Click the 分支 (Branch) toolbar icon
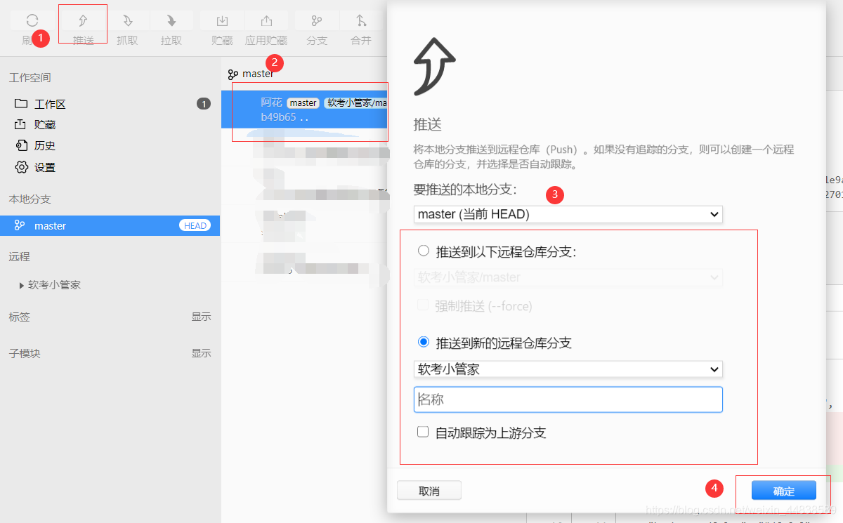843x523 pixels. point(317,21)
